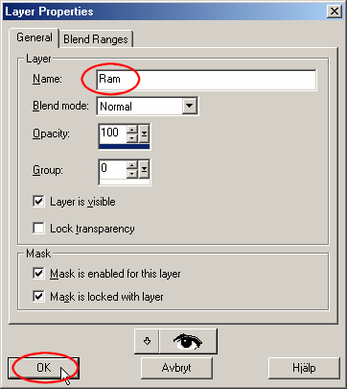The image size is (347, 389).
Task: Click the eye proof preview button
Action: (x=189, y=341)
